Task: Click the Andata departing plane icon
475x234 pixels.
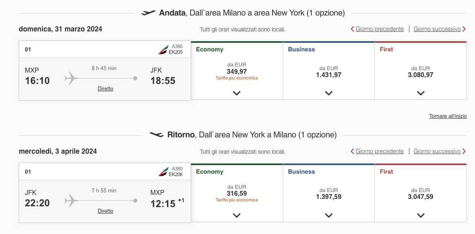Action: click(x=148, y=13)
